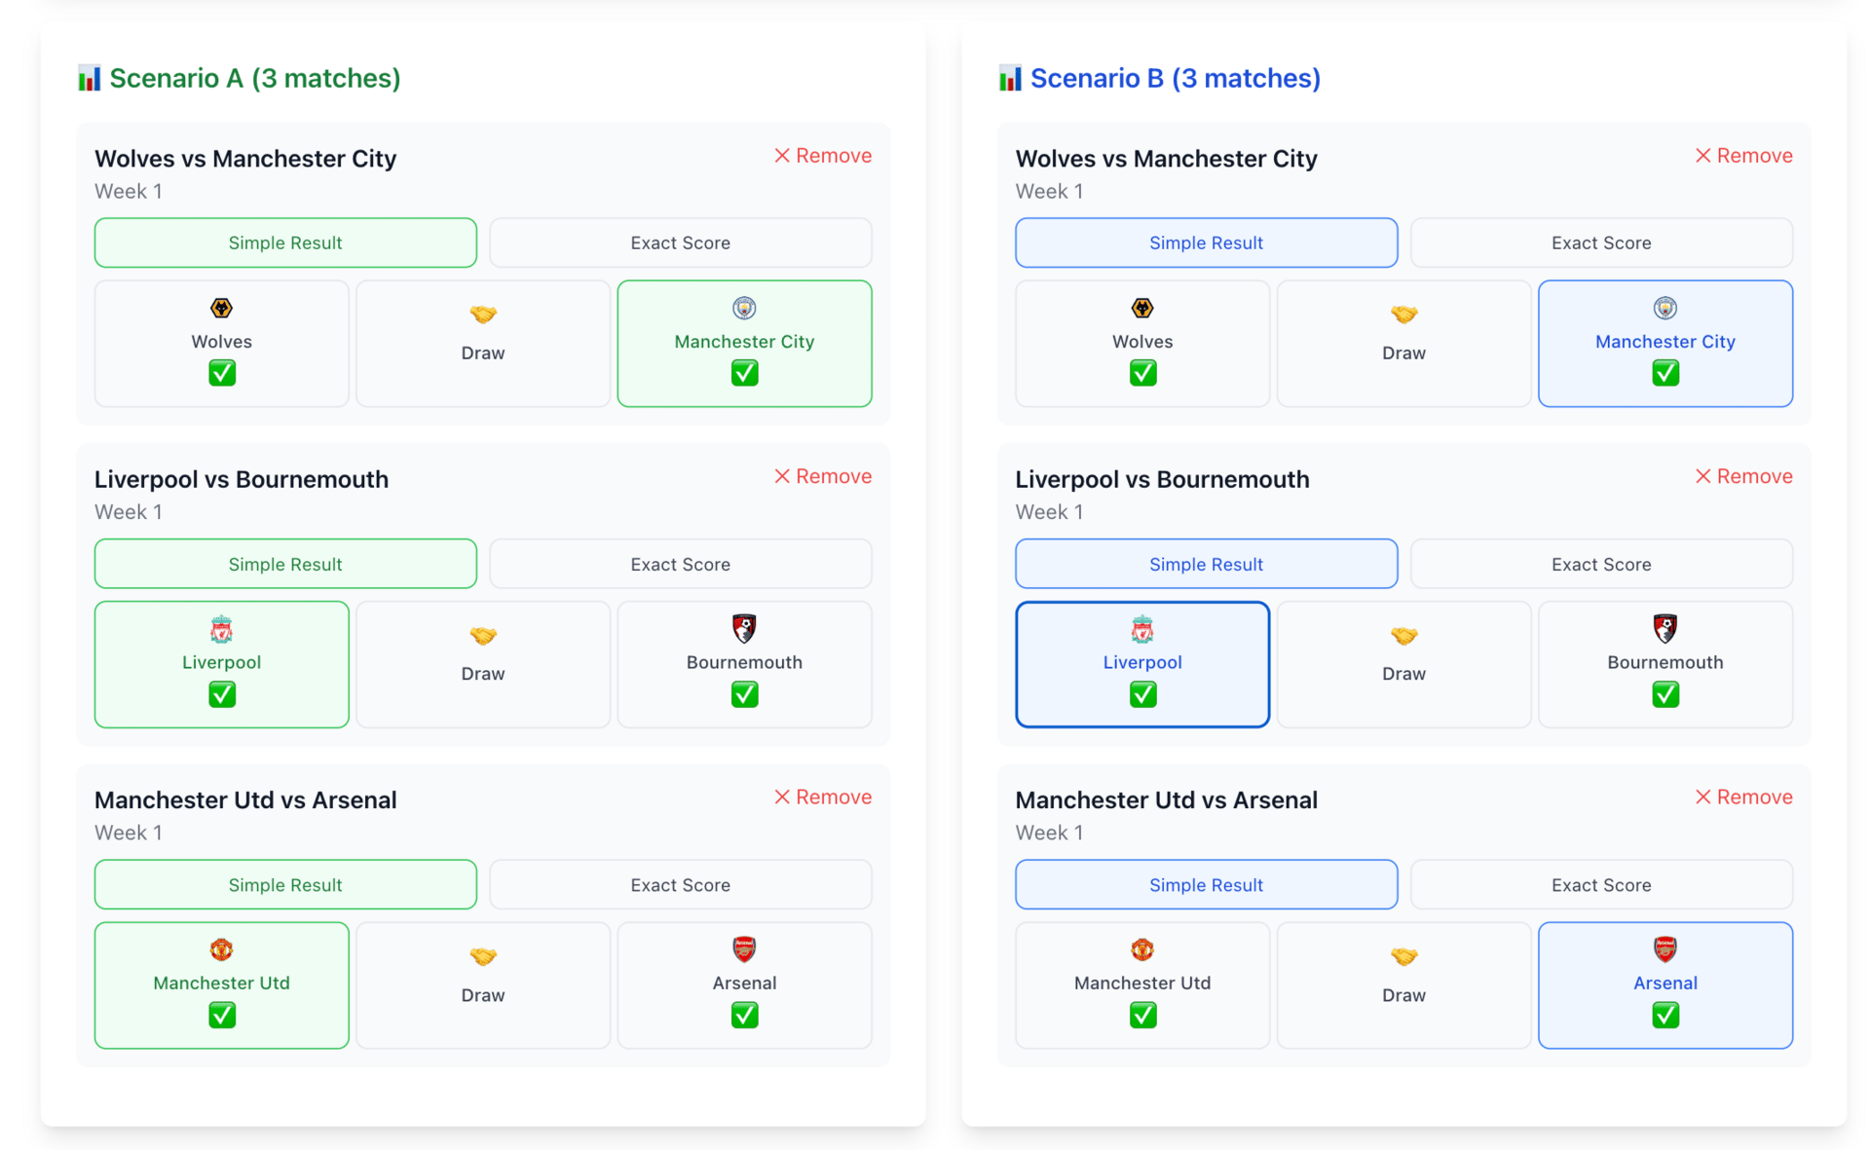This screenshot has height=1150, width=1870.
Task: Select Simple Result for Manchester Utd match, Scenario A
Action: (285, 884)
